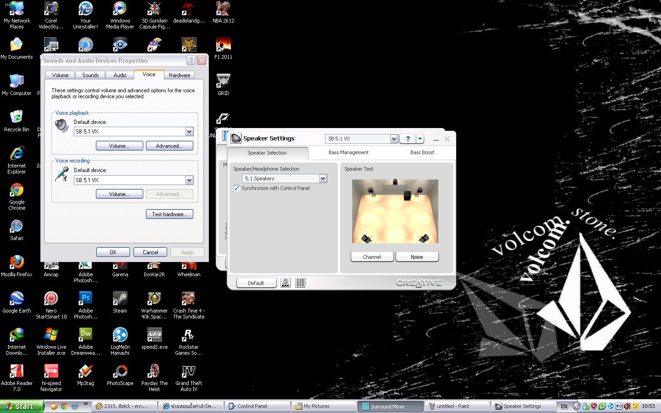Click Test hardware button

(x=169, y=214)
